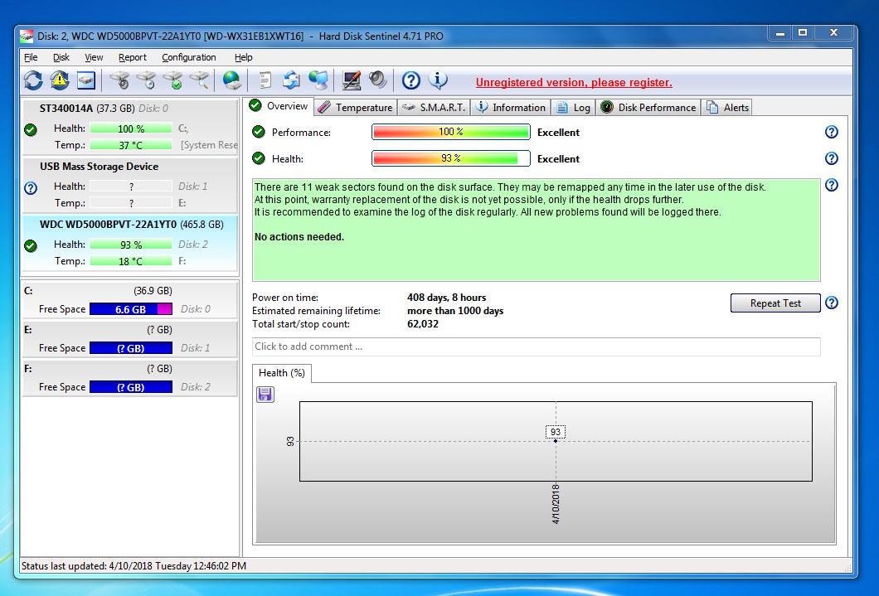This screenshot has height=596, width=879.
Task: Click the 'No actions needed.' status text
Action: click(x=299, y=237)
